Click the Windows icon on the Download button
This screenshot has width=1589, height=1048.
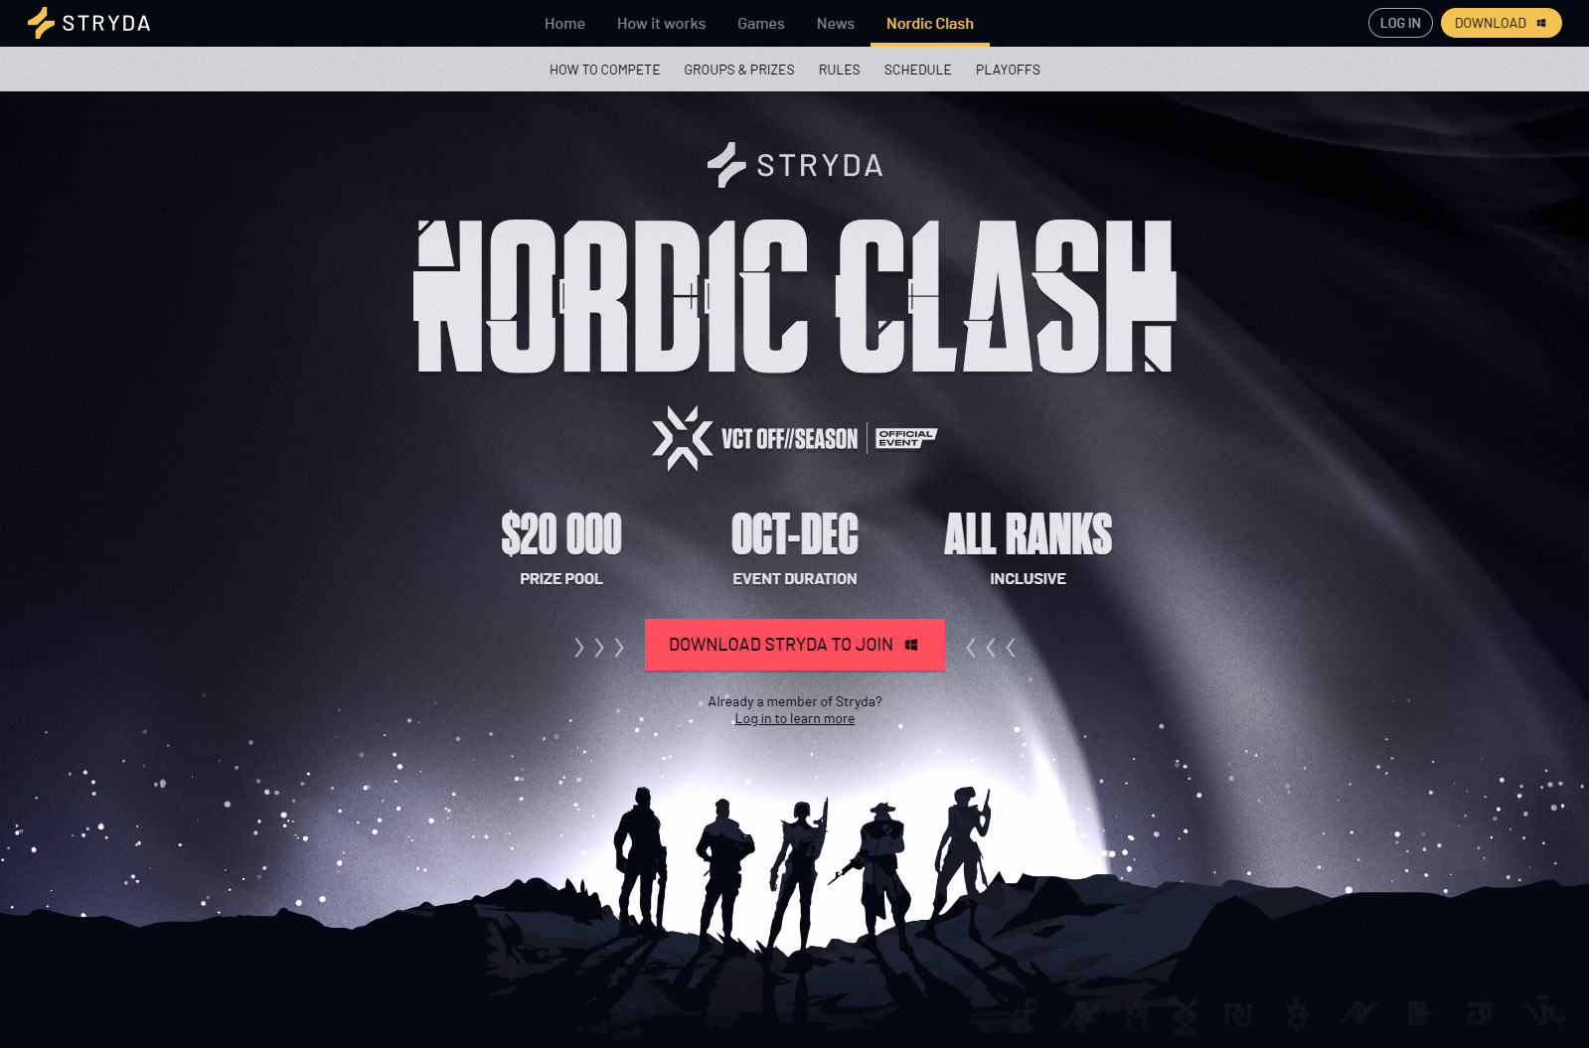[1541, 23]
